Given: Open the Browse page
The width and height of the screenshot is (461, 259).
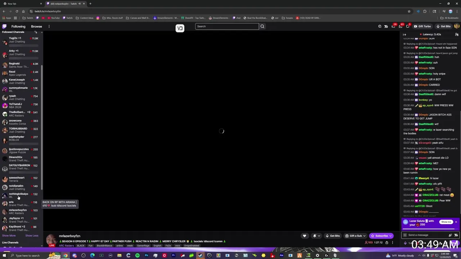Looking at the screenshot, I should tap(36, 26).
